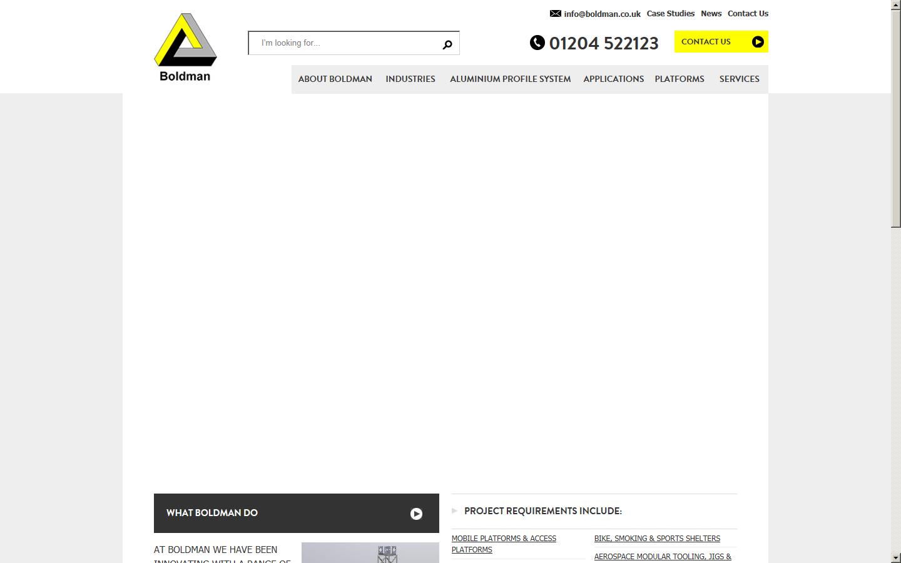Click the envelope icon beside info@boldman.co.uk
Viewport: 901px width, 563px height.
(x=554, y=13)
